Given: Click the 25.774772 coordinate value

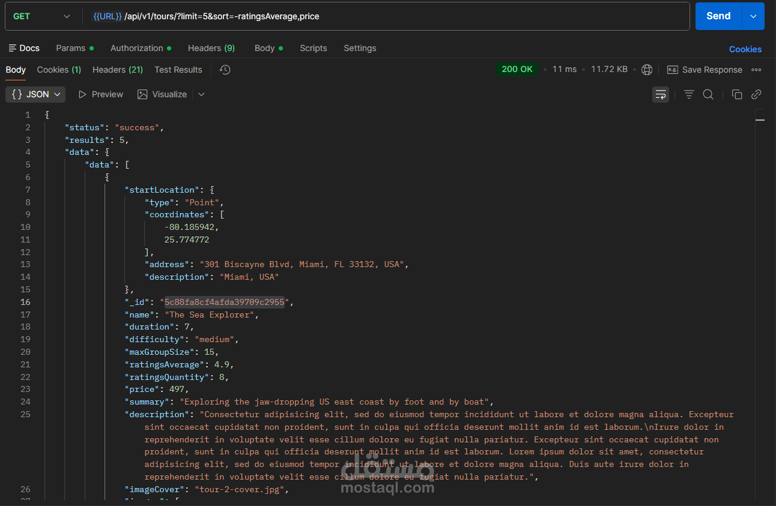Looking at the screenshot, I should tap(187, 239).
